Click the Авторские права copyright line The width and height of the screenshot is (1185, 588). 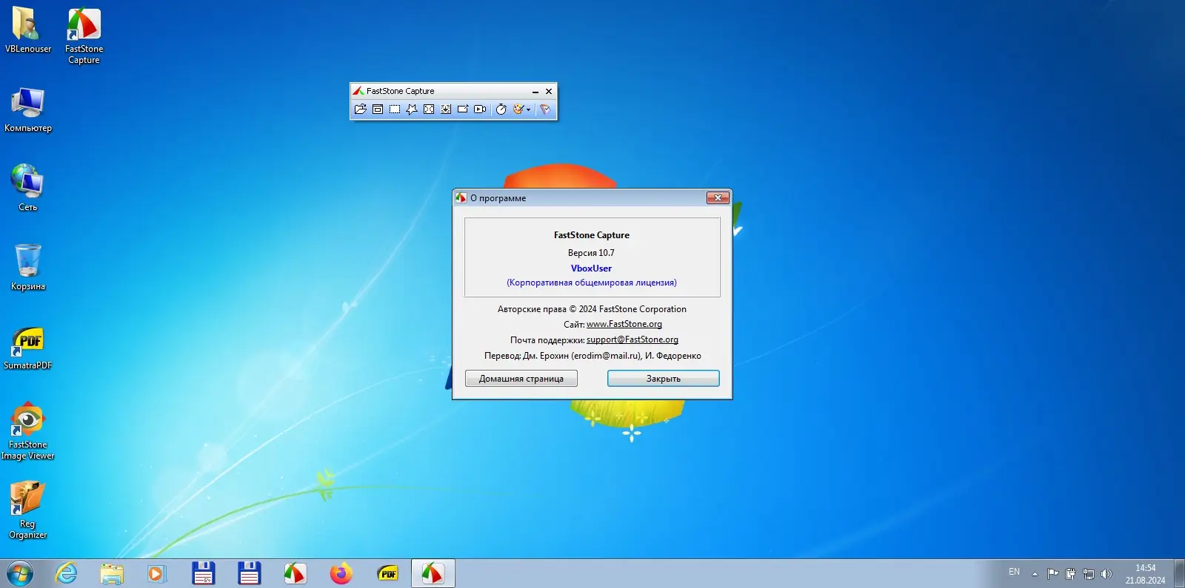pos(592,309)
